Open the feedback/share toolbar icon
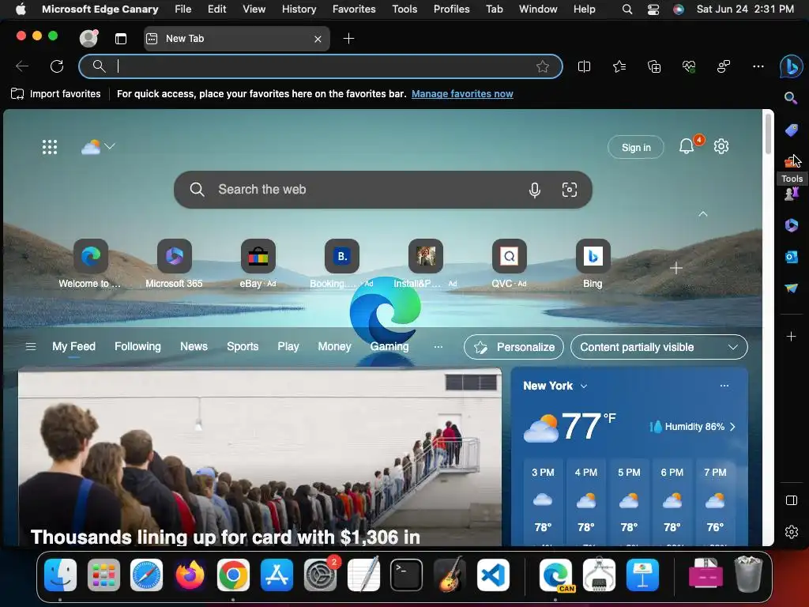809x607 pixels. 724,66
